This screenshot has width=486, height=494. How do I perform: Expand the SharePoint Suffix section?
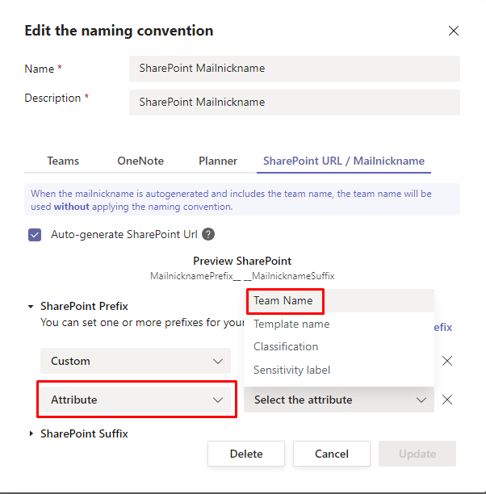[x=31, y=433]
